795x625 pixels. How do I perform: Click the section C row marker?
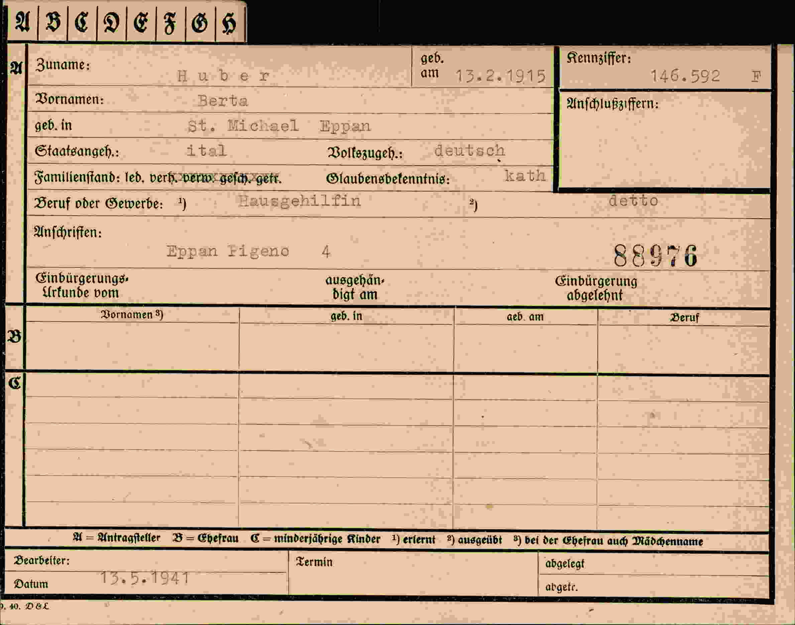[x=15, y=383]
